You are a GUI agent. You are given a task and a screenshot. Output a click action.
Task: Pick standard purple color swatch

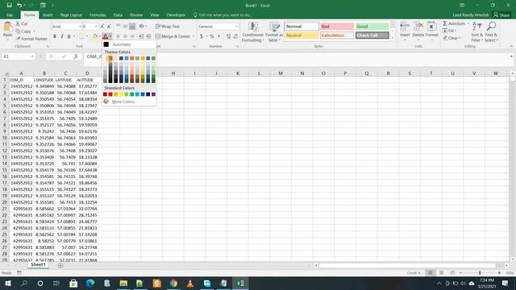(x=153, y=94)
